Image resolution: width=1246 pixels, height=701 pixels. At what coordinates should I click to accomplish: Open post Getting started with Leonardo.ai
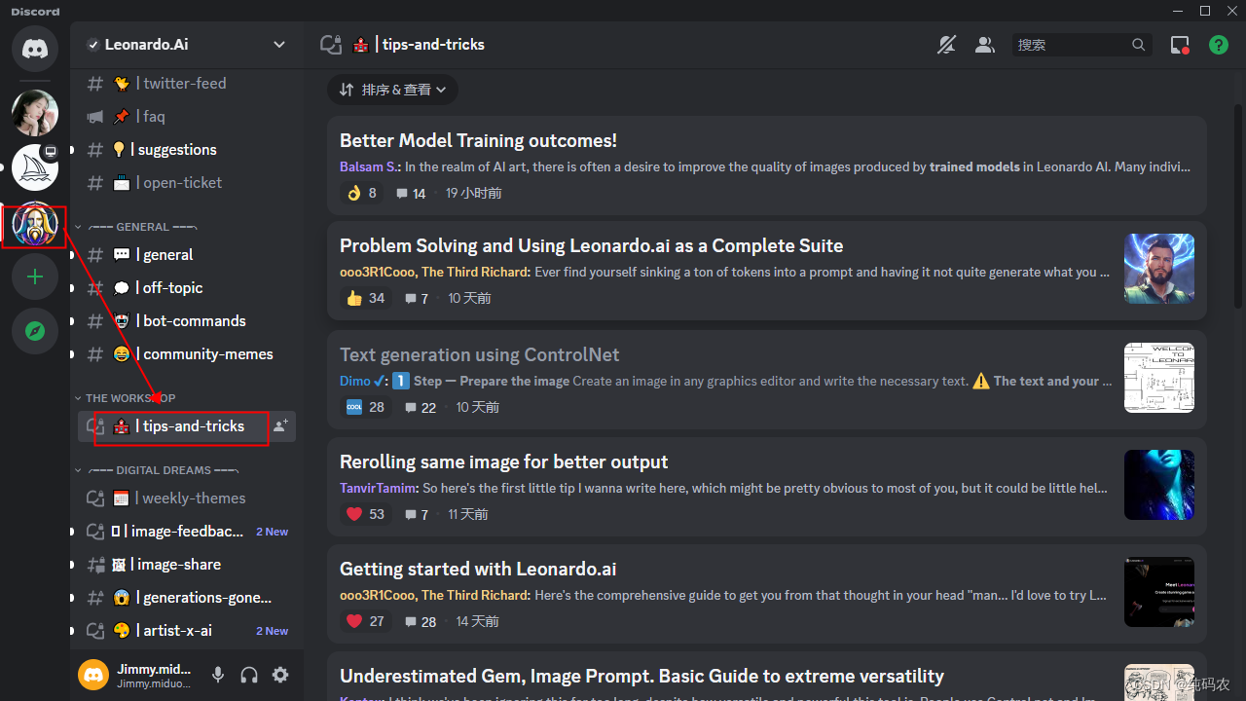click(767, 594)
